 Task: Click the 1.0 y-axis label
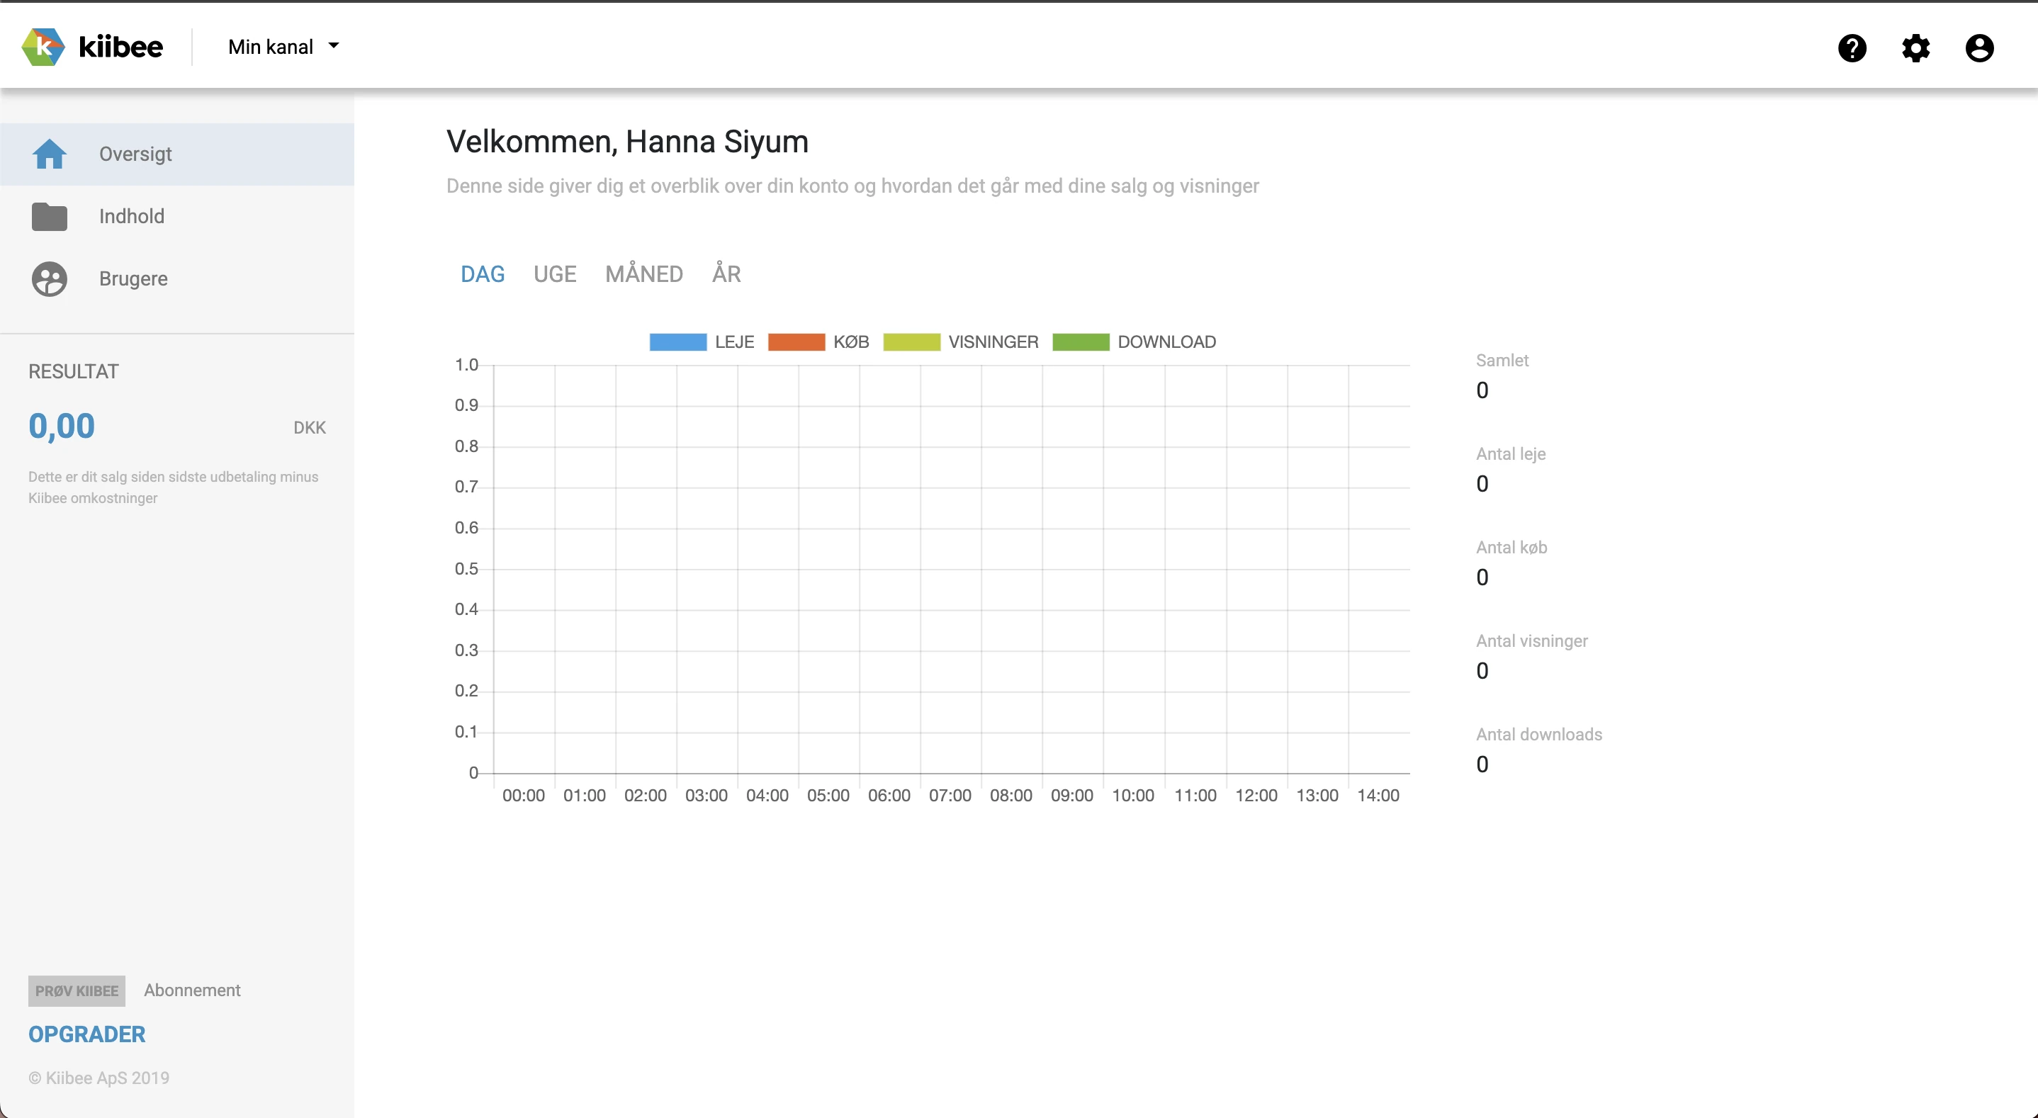point(466,365)
